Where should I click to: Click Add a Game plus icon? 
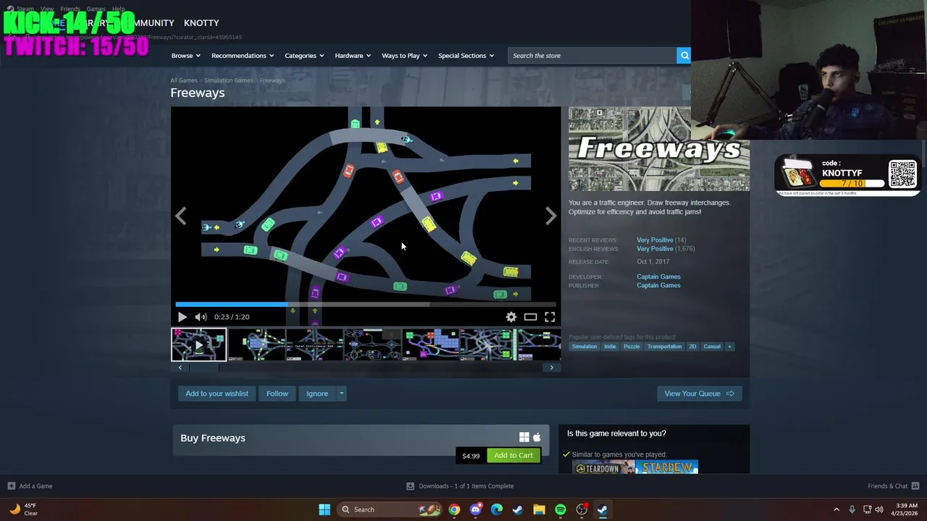tap(11, 486)
